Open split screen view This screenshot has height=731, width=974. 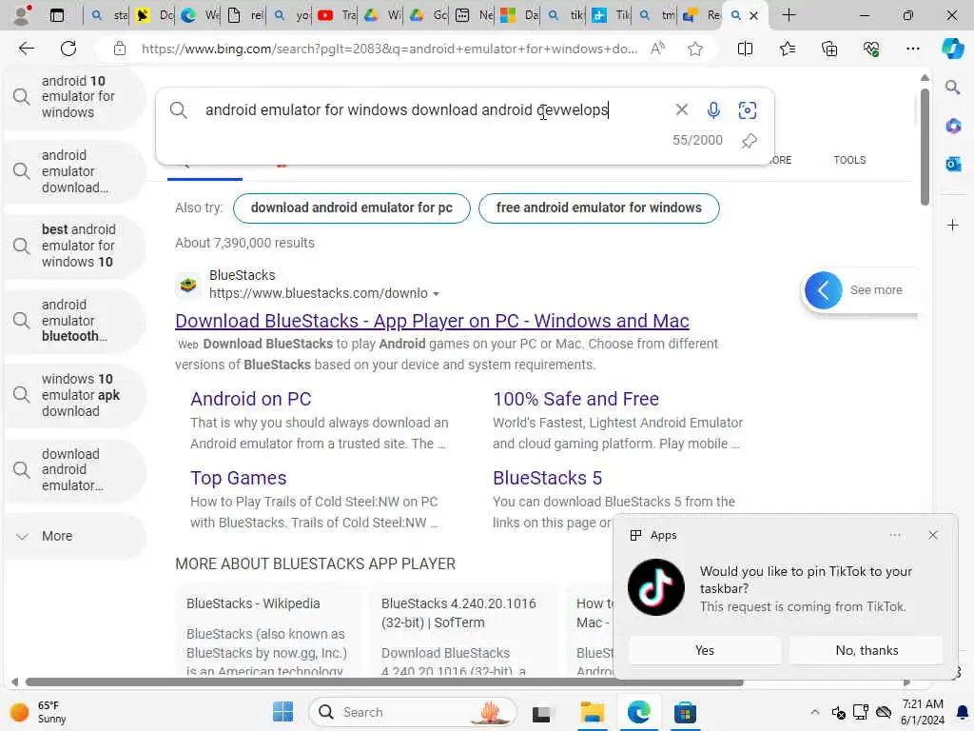tap(745, 49)
